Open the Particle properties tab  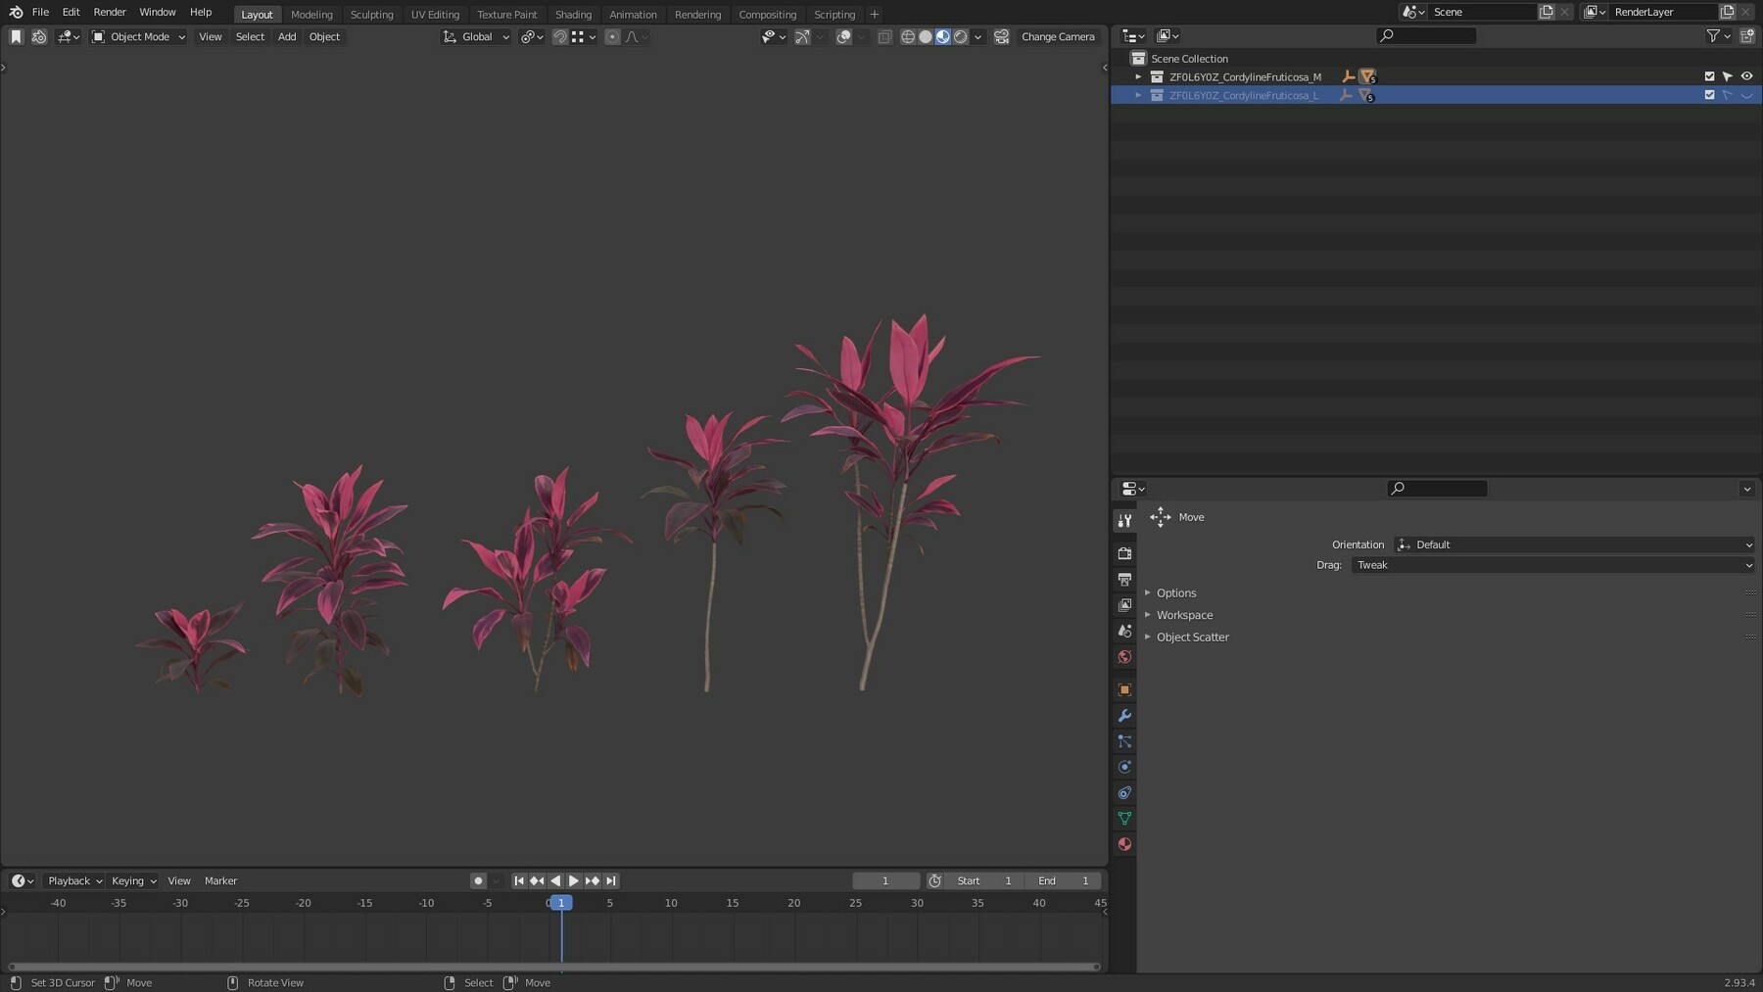tap(1124, 741)
